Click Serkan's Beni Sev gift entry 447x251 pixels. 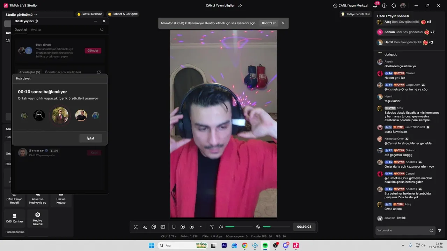pyautogui.click(x=405, y=32)
